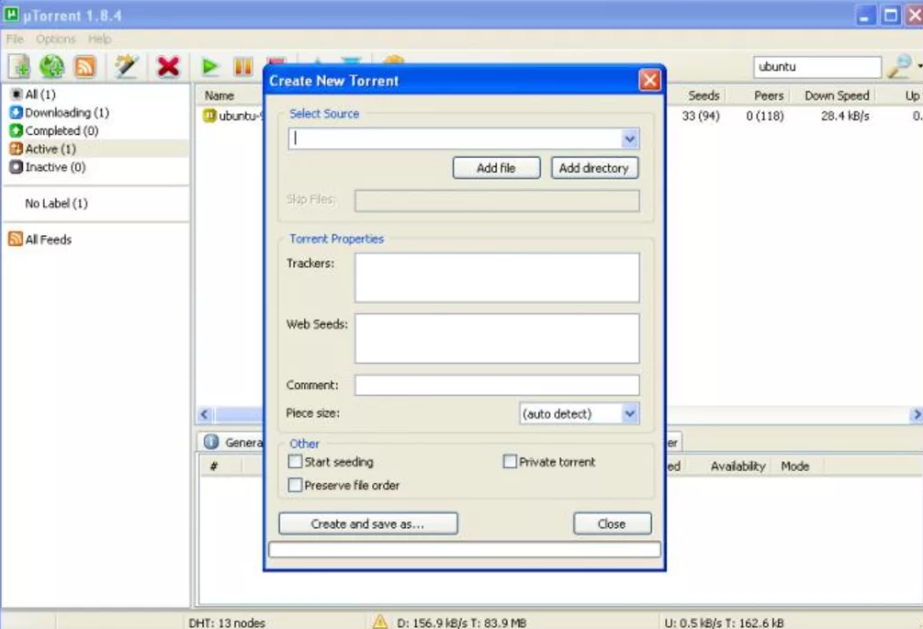
Task: Click the 33 (94) seeds cell
Action: pyautogui.click(x=701, y=116)
